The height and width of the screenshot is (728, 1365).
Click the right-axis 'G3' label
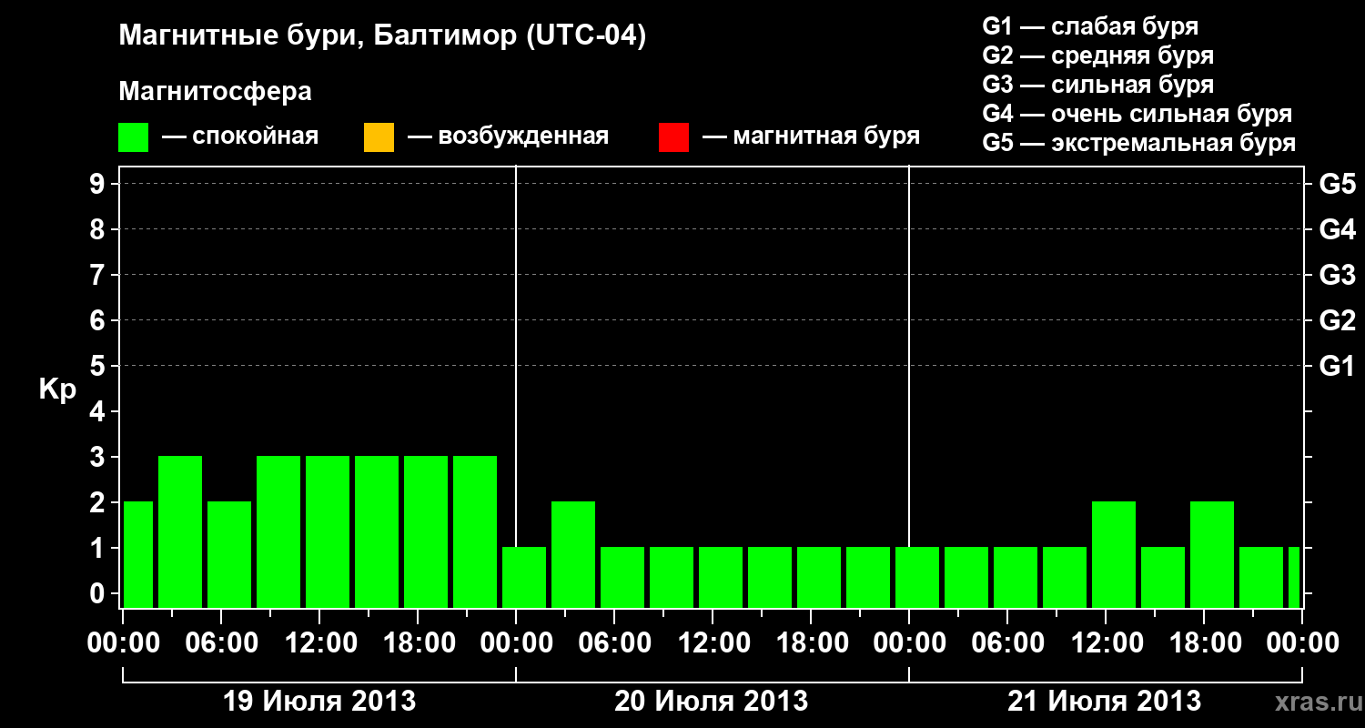[1337, 275]
